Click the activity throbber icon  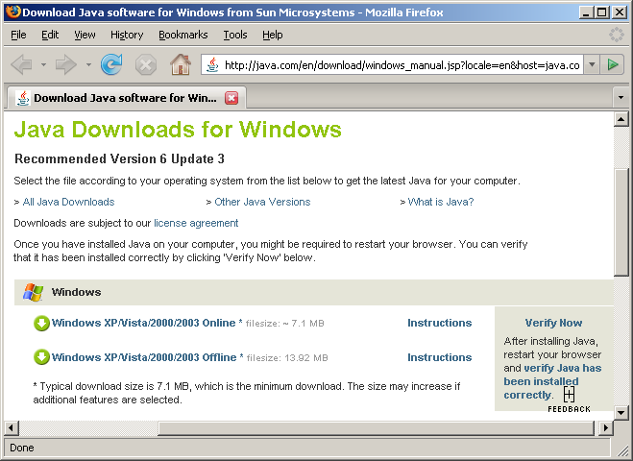[x=617, y=35]
